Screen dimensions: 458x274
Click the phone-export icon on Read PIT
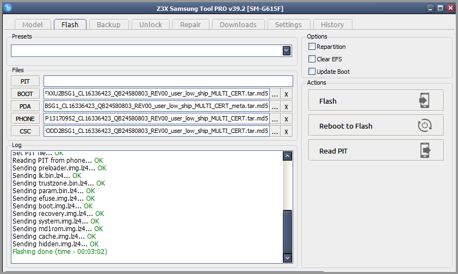coord(425,150)
